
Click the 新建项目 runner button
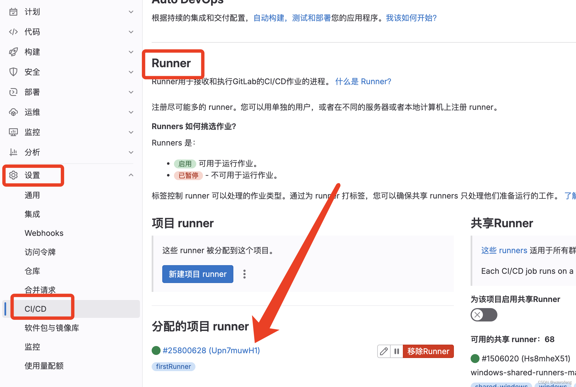(x=198, y=274)
